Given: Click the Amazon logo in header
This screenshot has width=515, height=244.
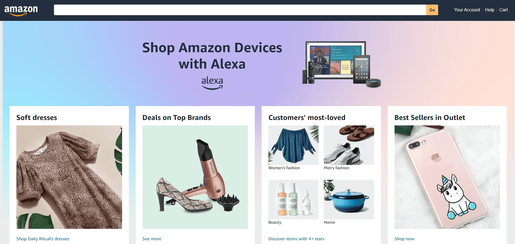Looking at the screenshot, I should [x=21, y=11].
